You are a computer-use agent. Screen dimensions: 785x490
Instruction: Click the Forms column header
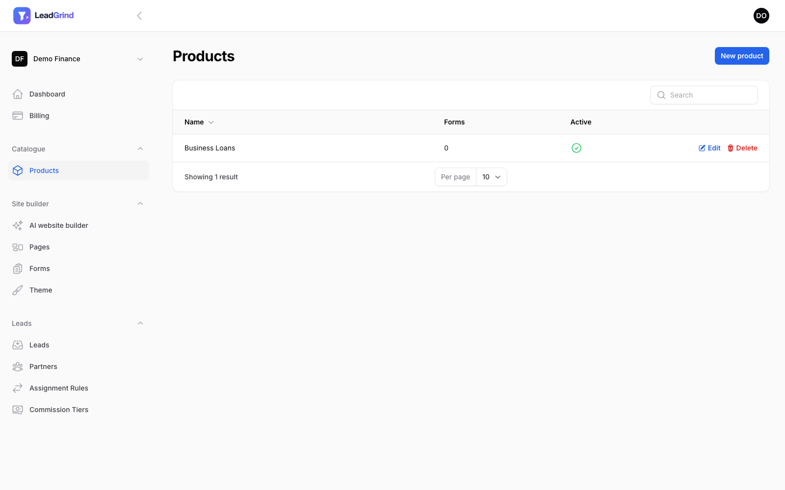[454, 122]
